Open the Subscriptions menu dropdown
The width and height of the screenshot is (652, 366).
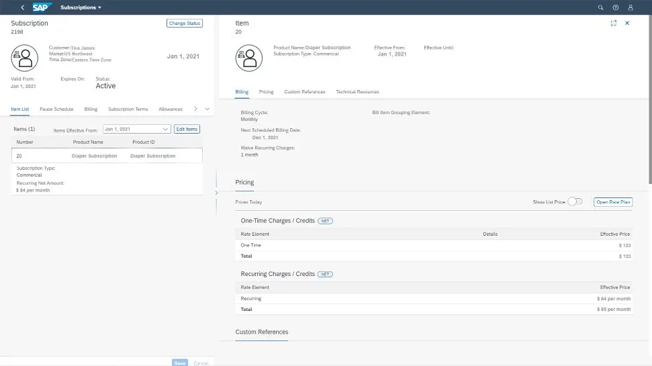pyautogui.click(x=81, y=7)
